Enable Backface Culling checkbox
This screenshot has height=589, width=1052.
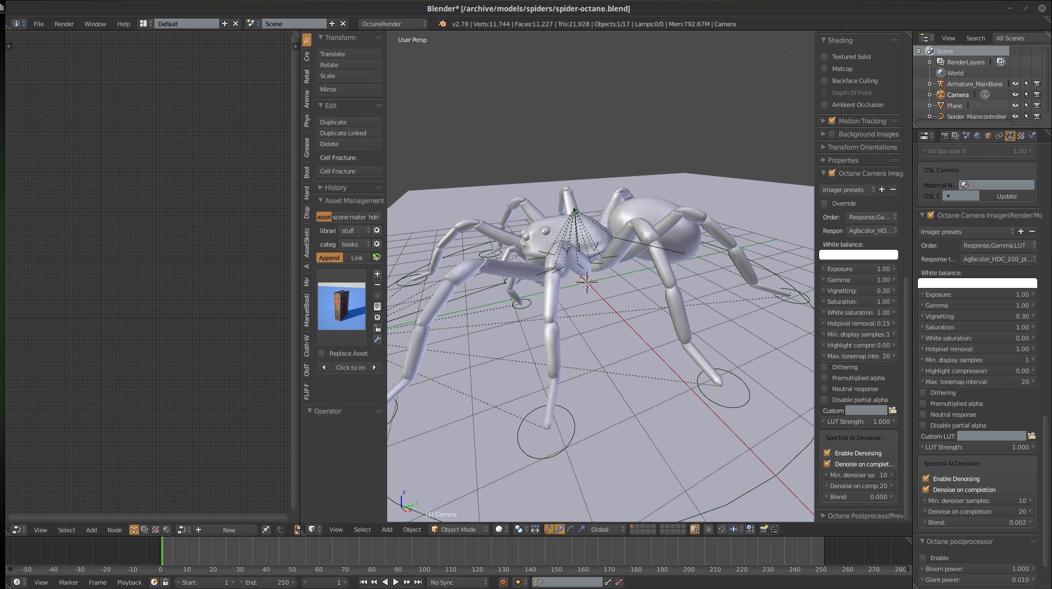click(x=825, y=81)
